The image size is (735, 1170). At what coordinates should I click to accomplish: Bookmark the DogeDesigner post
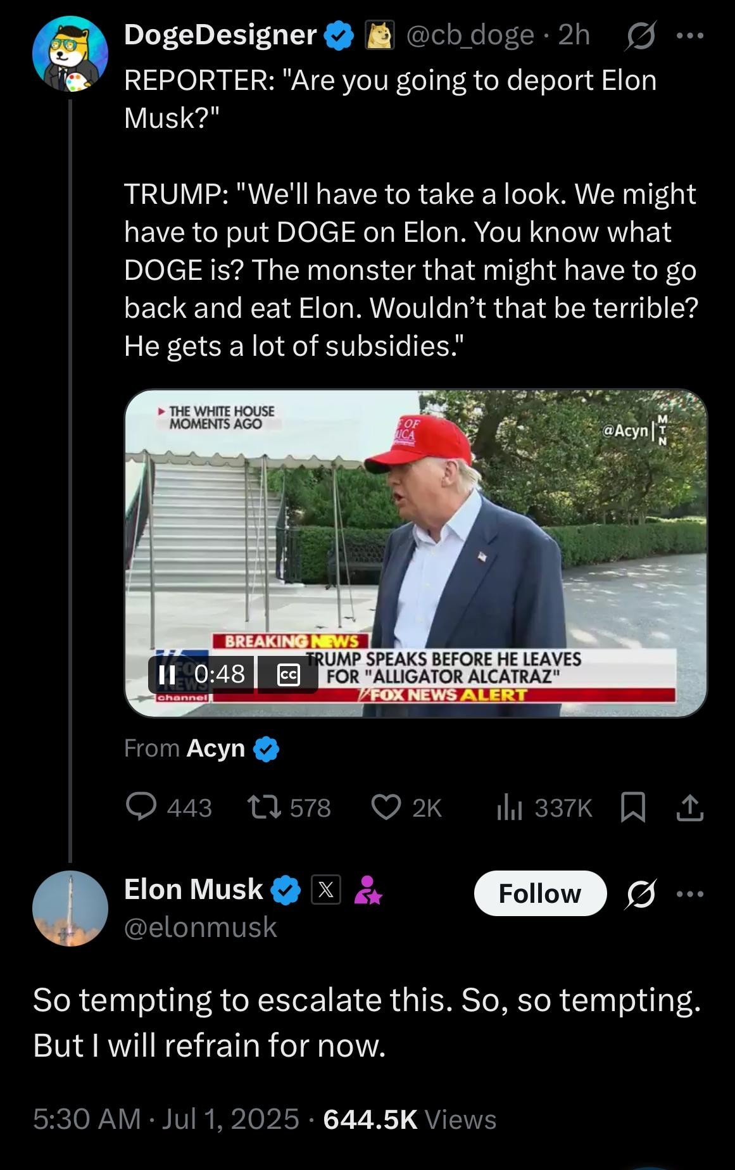633,807
